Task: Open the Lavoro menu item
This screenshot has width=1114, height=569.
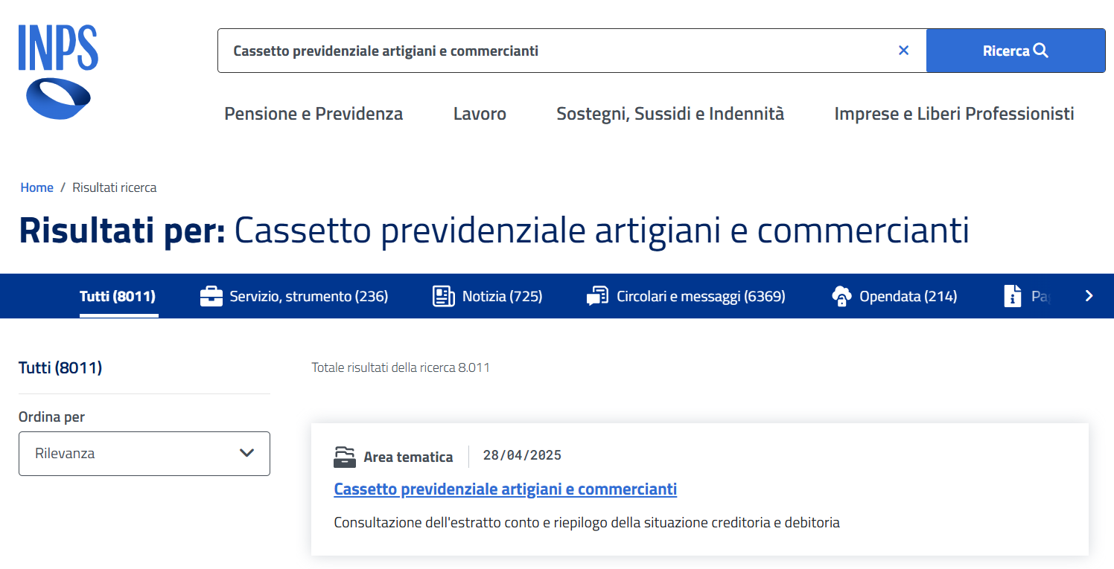Action: (x=480, y=113)
